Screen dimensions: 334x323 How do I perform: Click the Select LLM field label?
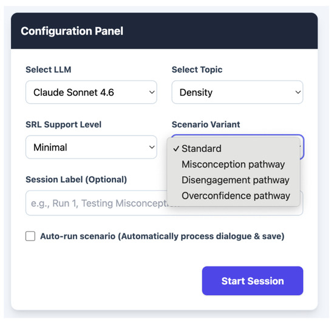pyautogui.click(x=49, y=70)
